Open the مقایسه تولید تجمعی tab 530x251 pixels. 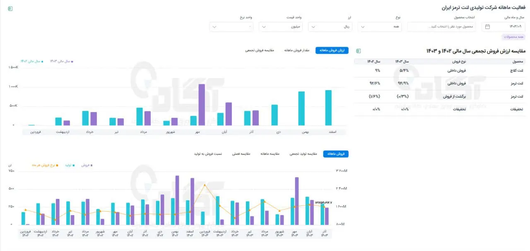pos(303,154)
